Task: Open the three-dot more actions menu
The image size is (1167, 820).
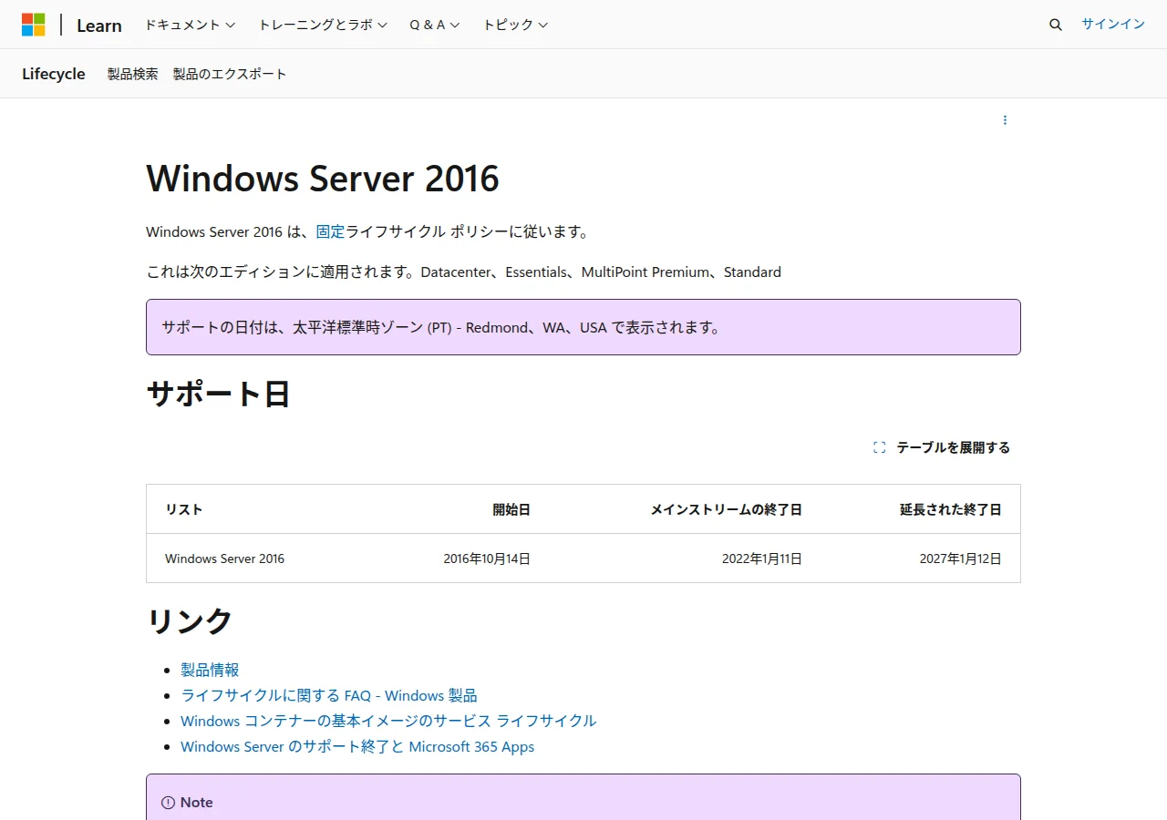Action: [1005, 120]
